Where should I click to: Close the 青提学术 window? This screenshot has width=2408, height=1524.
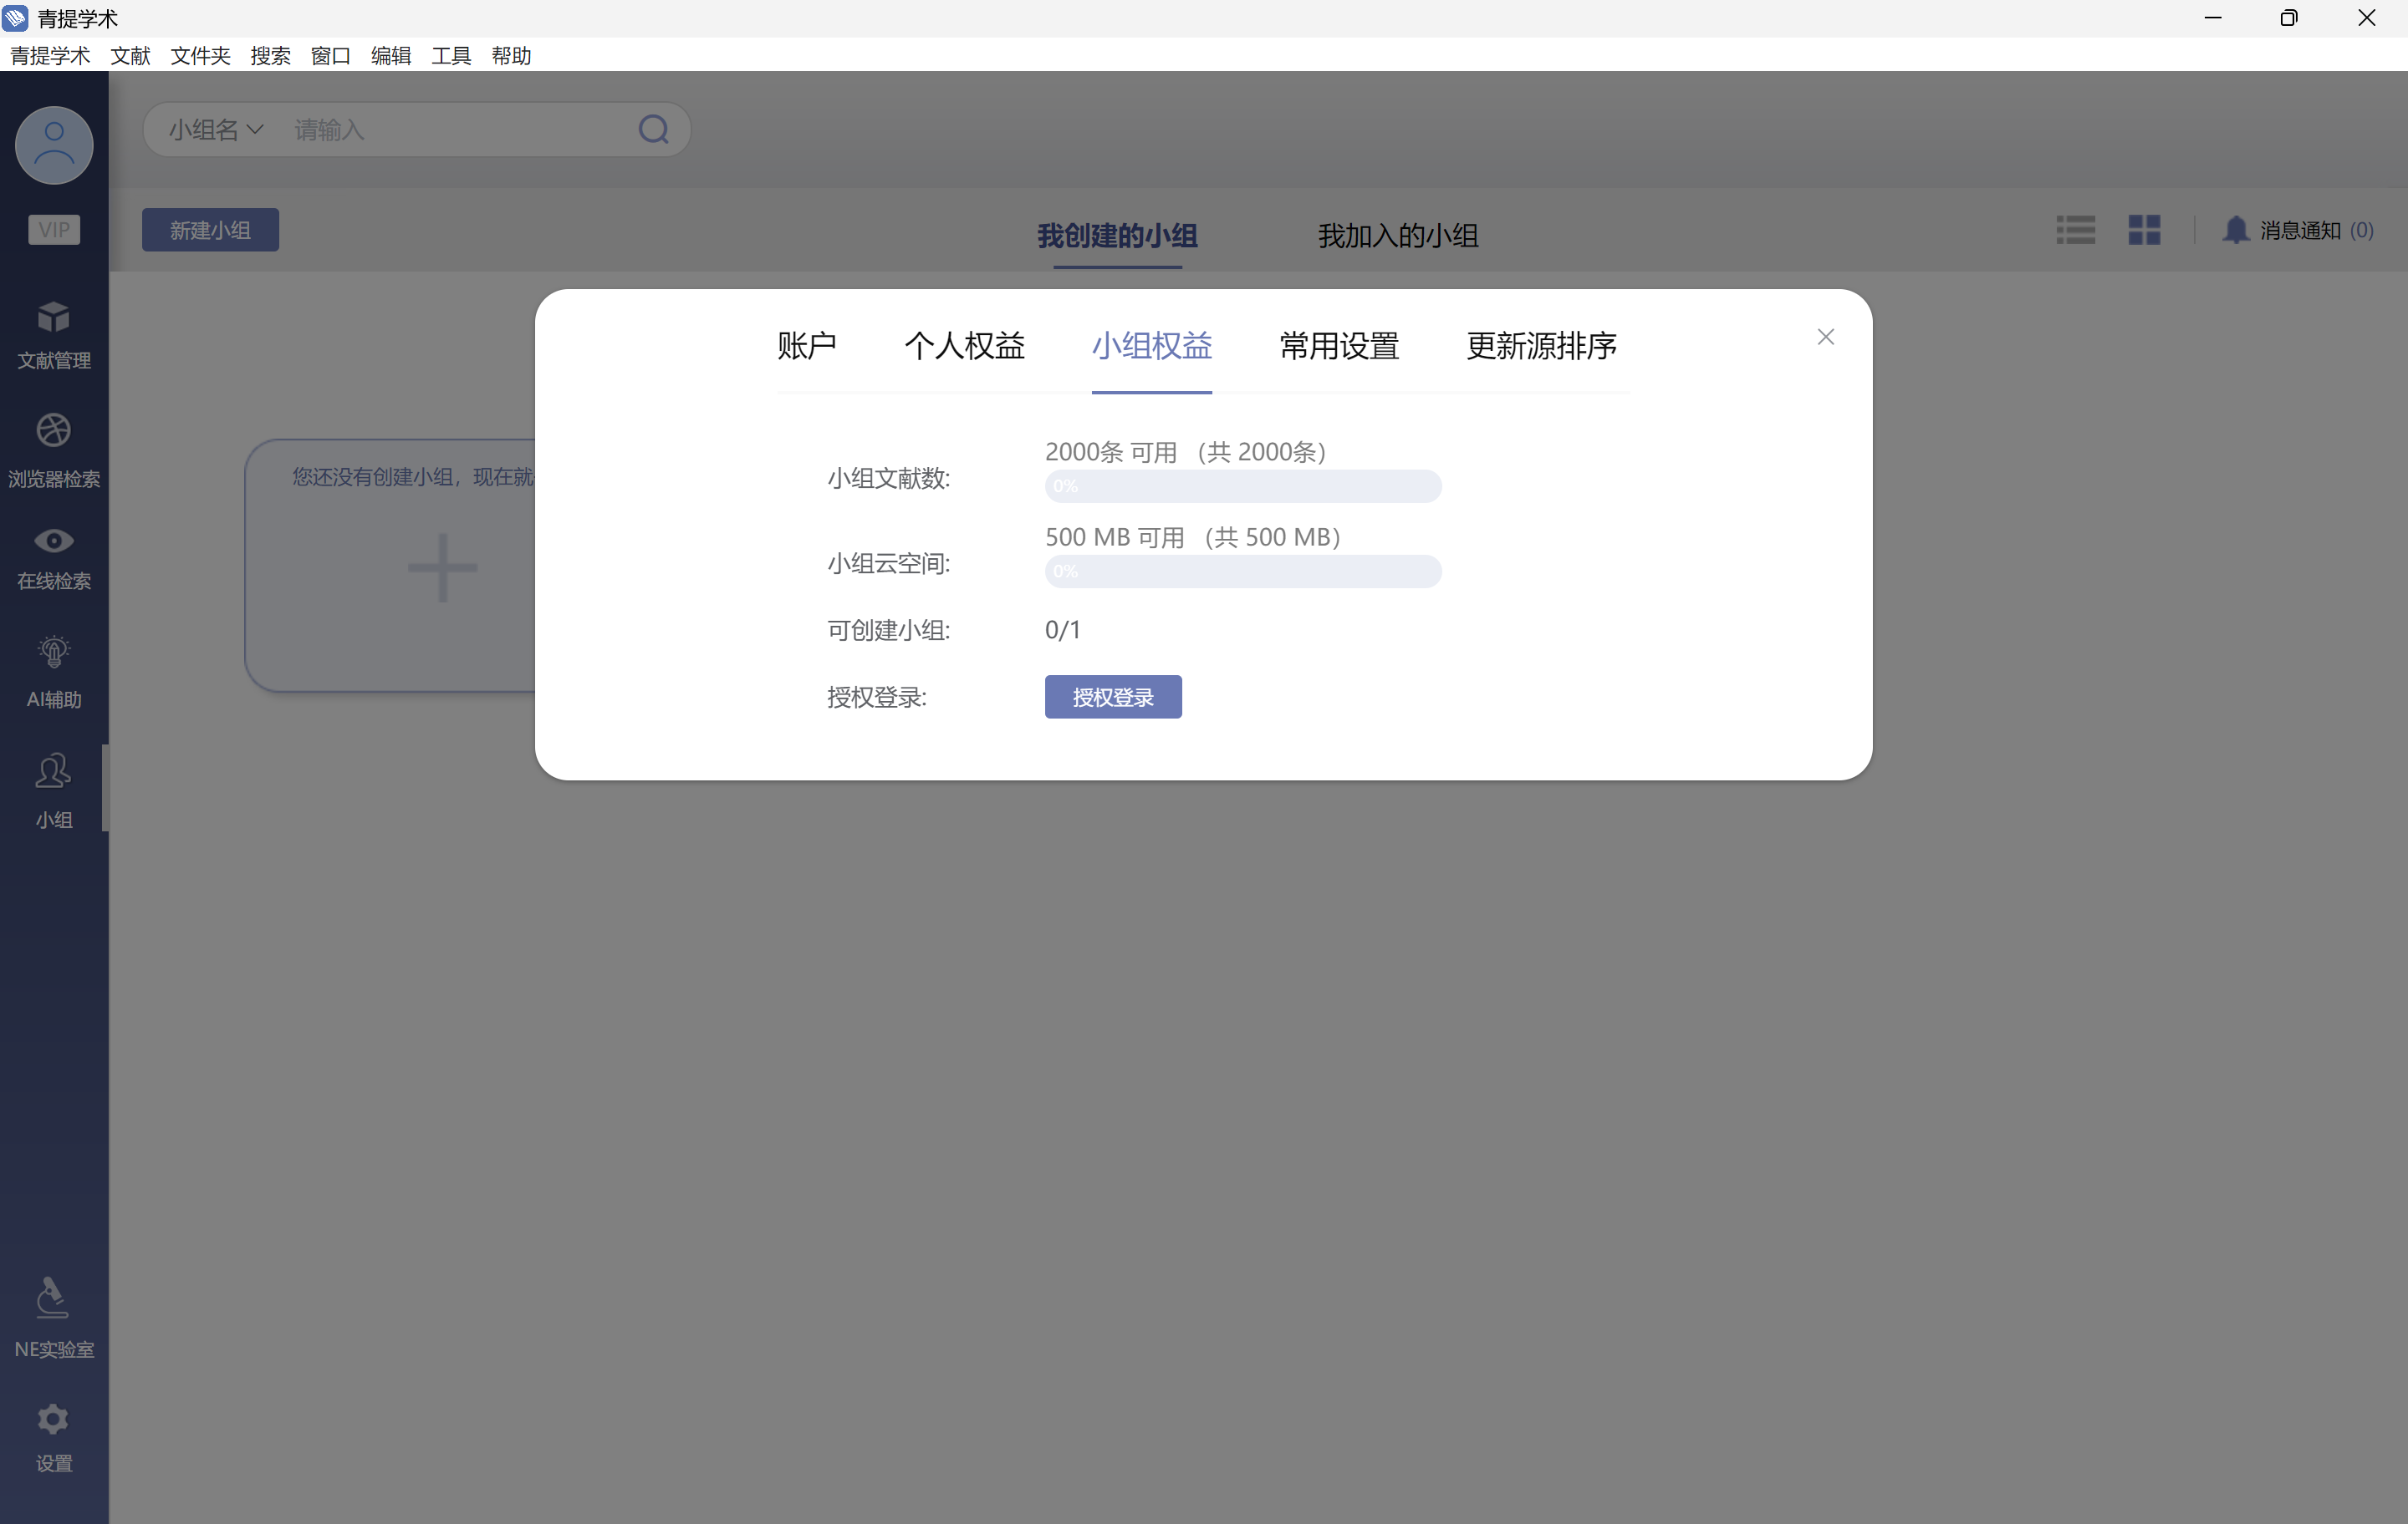pos(2367,18)
